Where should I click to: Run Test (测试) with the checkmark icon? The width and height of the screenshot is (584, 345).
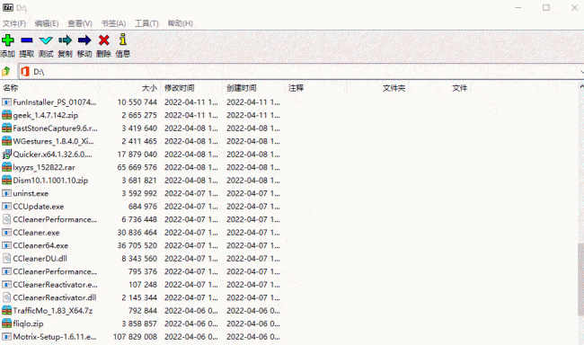pos(46,40)
